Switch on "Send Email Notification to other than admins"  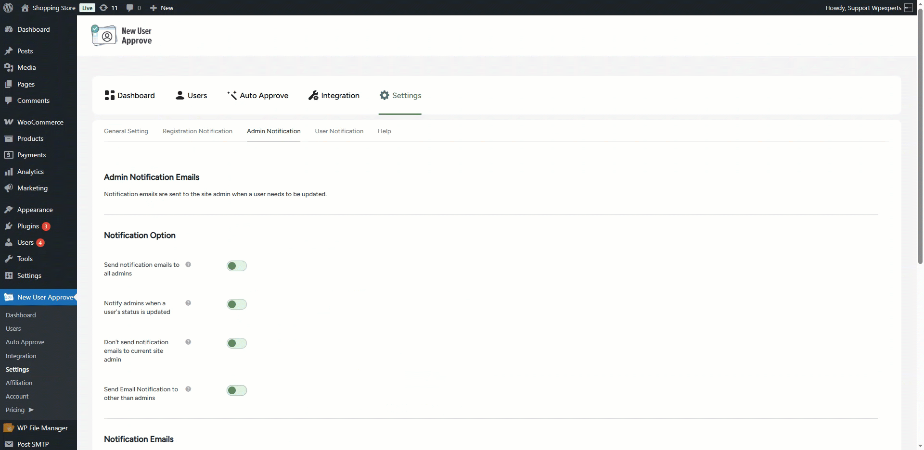236,390
